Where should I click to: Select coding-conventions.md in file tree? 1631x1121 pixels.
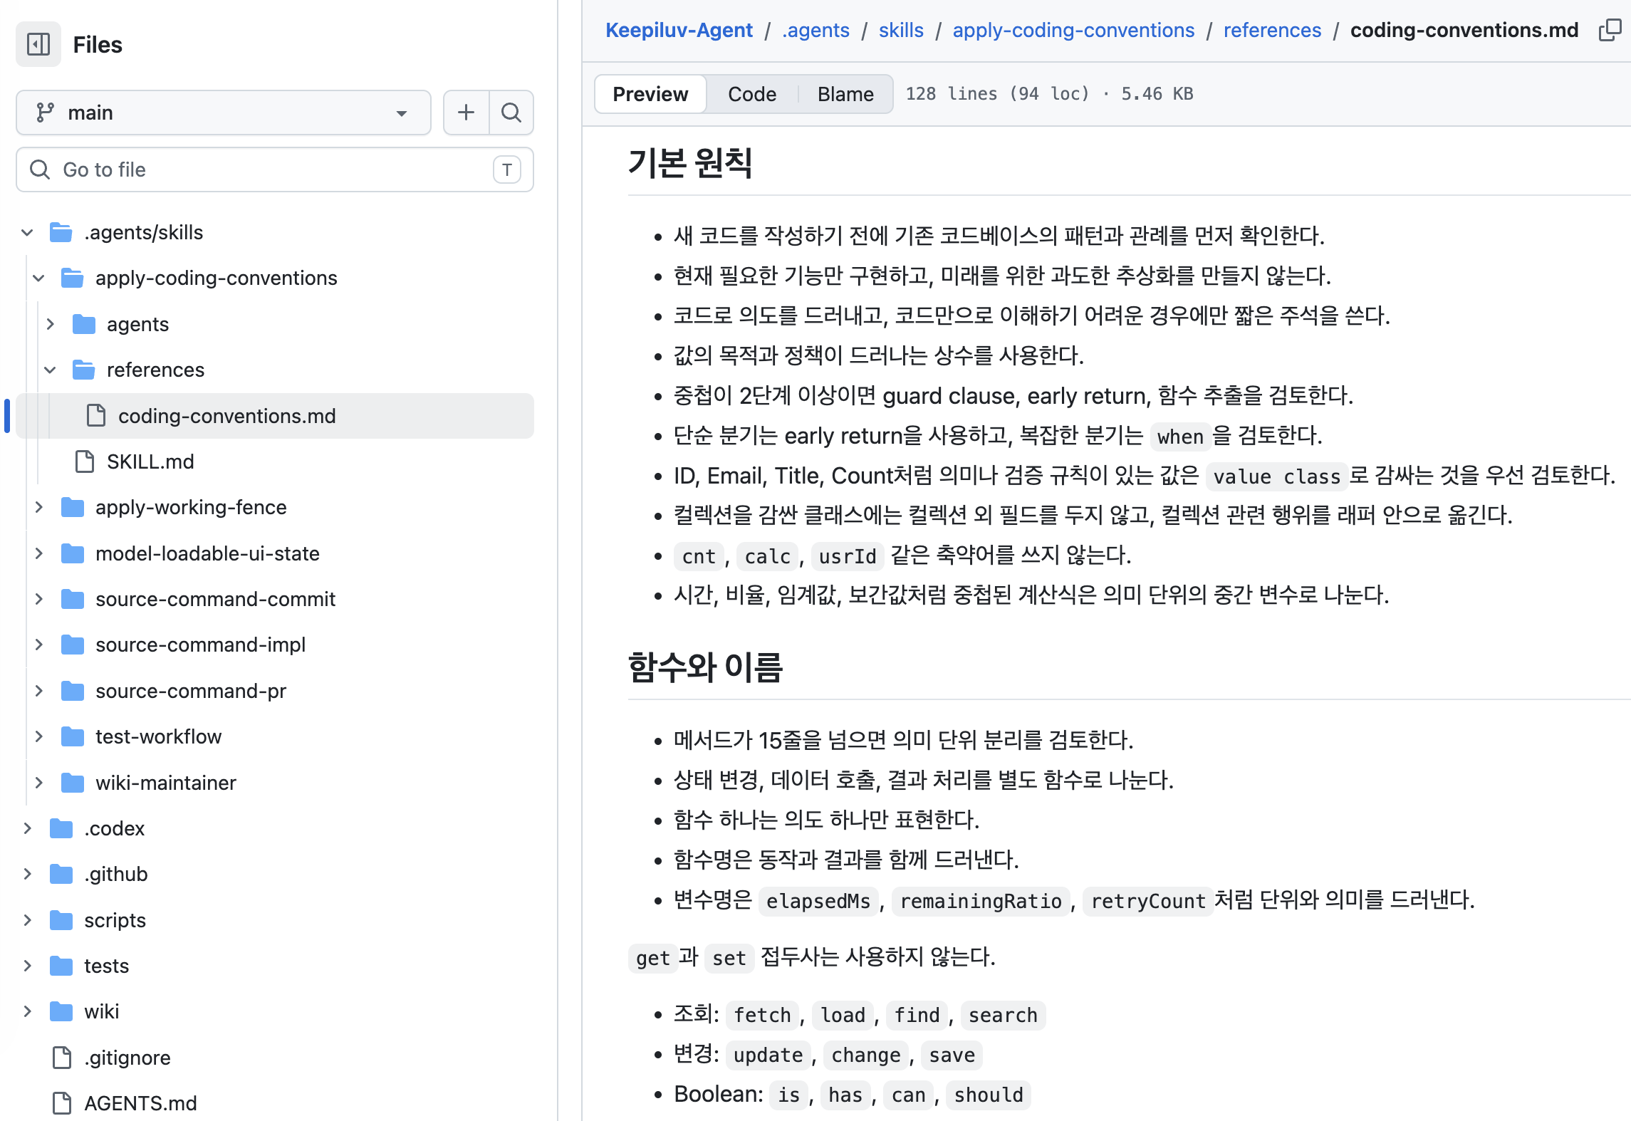click(x=275, y=416)
